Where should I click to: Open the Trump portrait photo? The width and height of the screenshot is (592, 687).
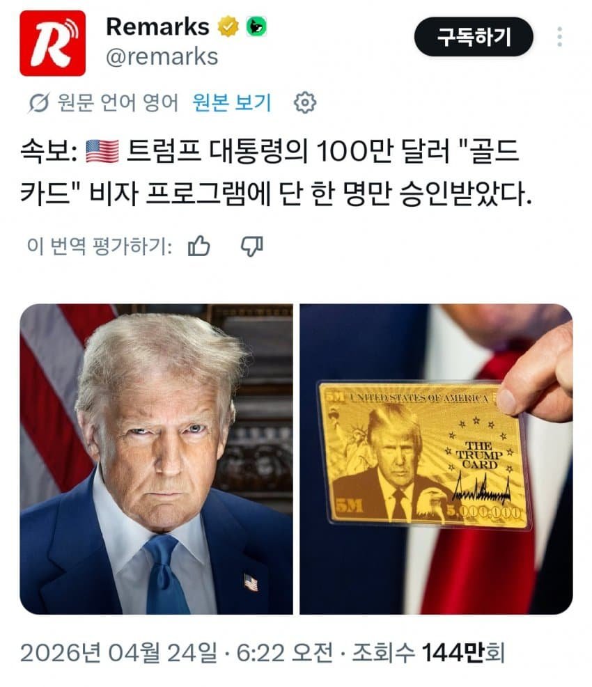tap(156, 459)
